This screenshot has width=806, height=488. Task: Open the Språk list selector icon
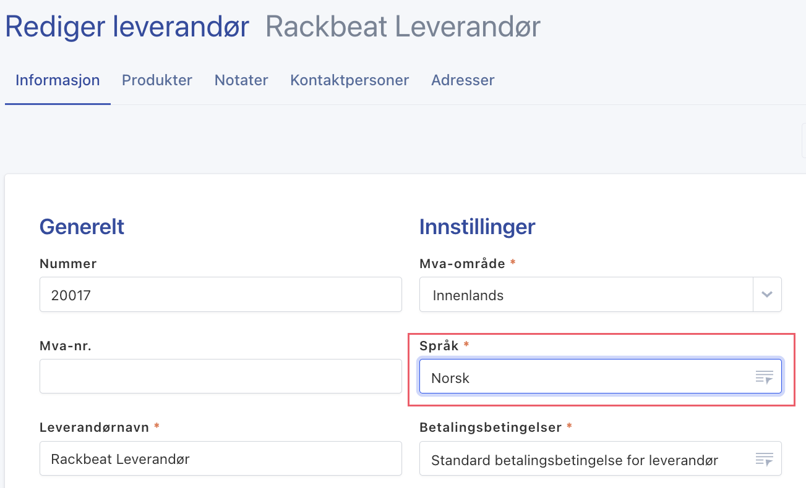765,377
